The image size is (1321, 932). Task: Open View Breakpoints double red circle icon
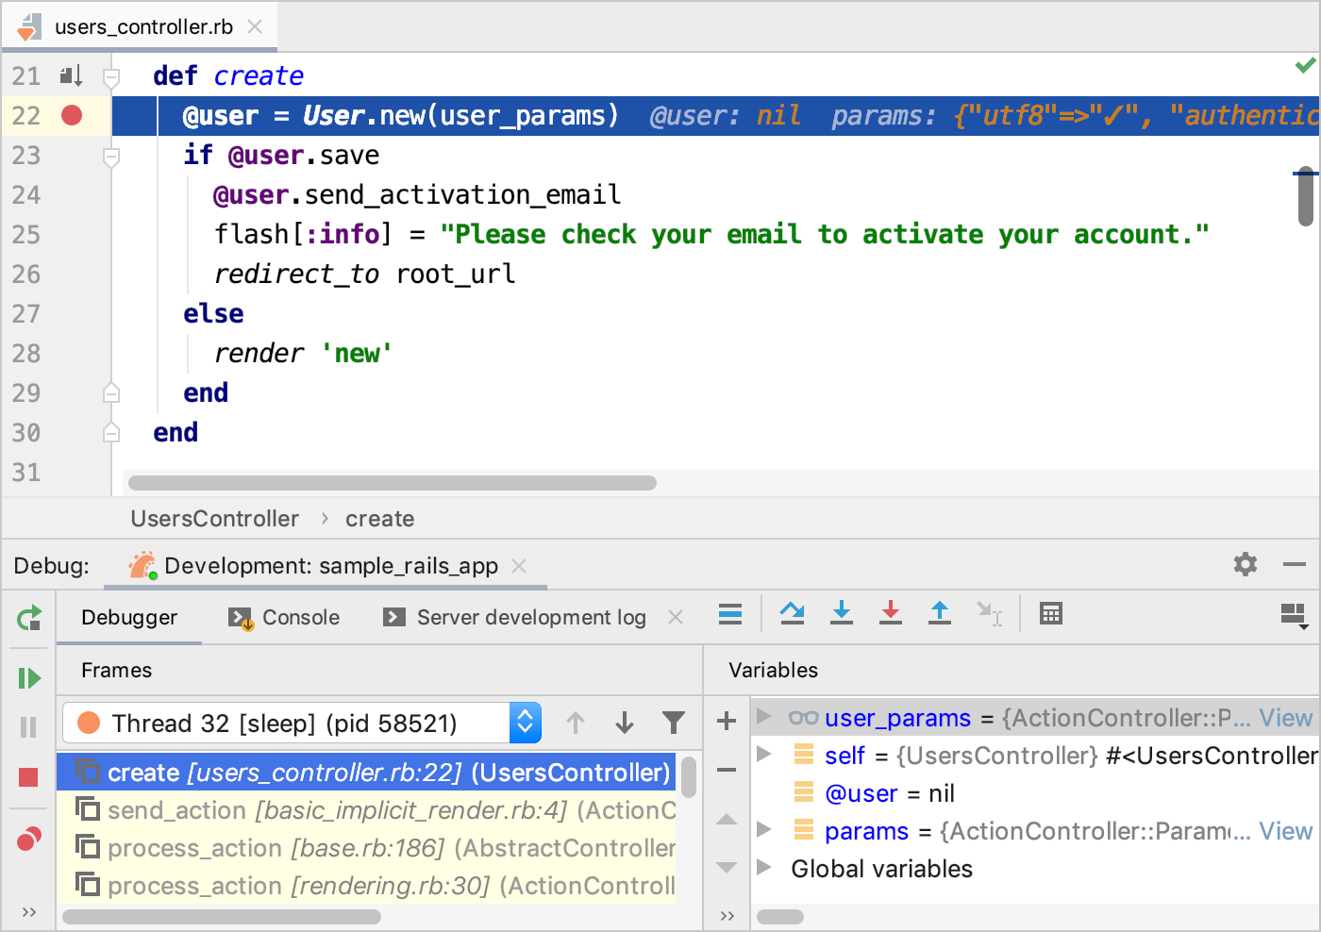point(29,838)
